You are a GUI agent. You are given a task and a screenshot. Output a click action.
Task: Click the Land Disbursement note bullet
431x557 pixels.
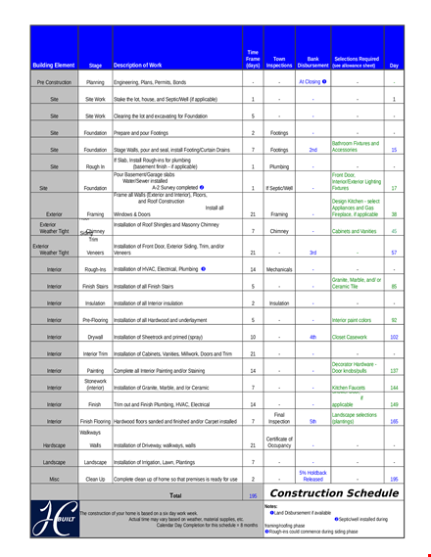coord(271,513)
